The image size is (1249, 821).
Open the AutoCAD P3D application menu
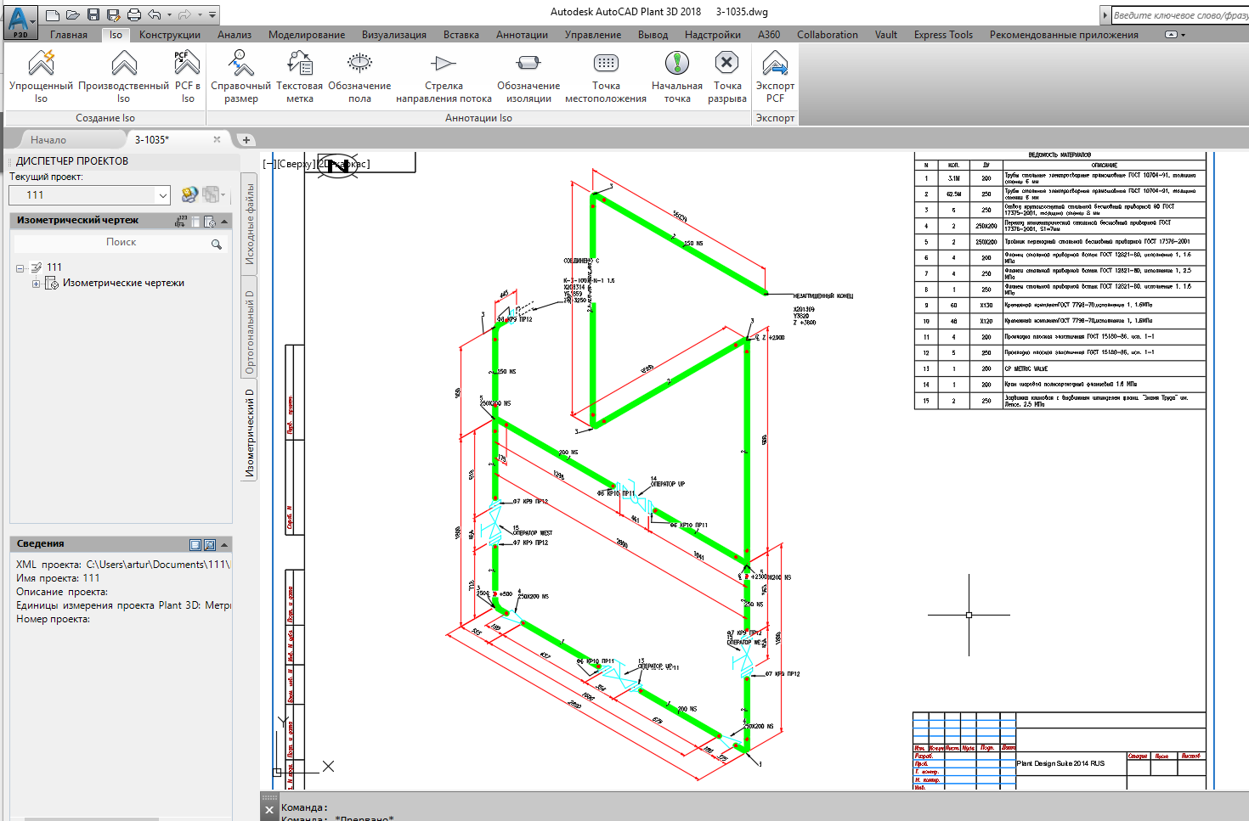[20, 20]
